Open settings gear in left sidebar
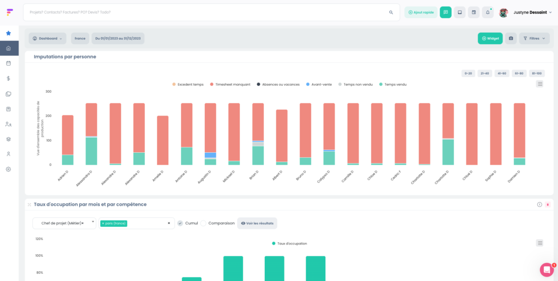The image size is (558, 281). pos(8,169)
